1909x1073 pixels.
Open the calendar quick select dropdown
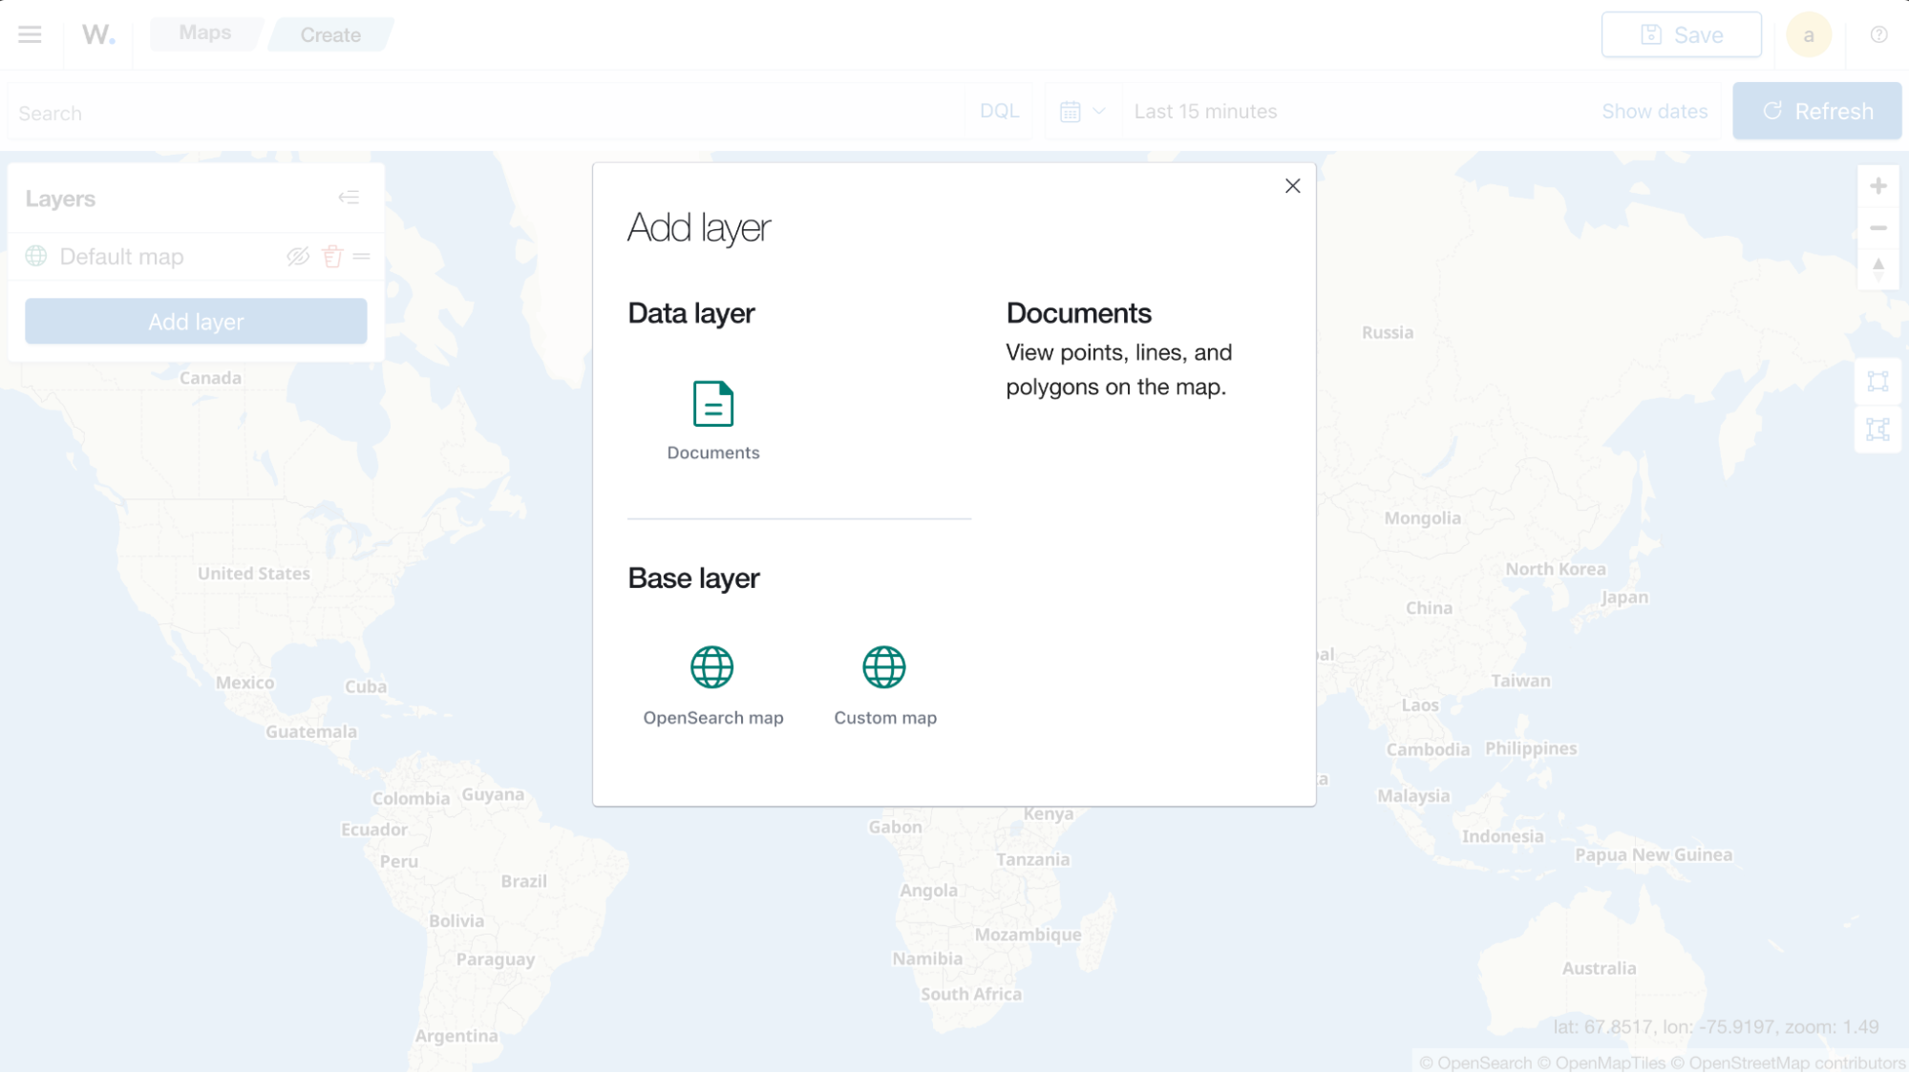1082,111
